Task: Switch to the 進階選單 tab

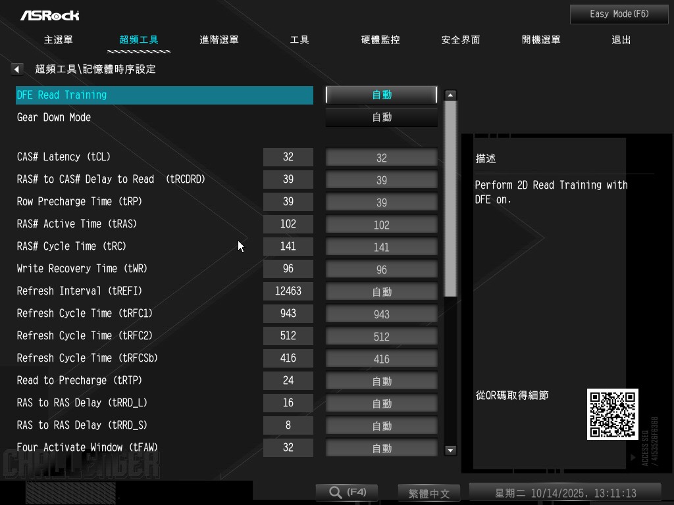Action: click(x=219, y=40)
